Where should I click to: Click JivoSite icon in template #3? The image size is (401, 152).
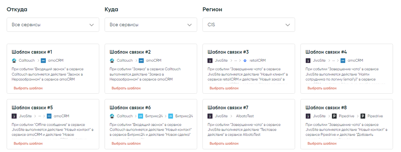210,60
